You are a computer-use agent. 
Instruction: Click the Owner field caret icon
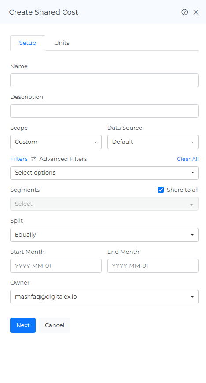(x=192, y=297)
